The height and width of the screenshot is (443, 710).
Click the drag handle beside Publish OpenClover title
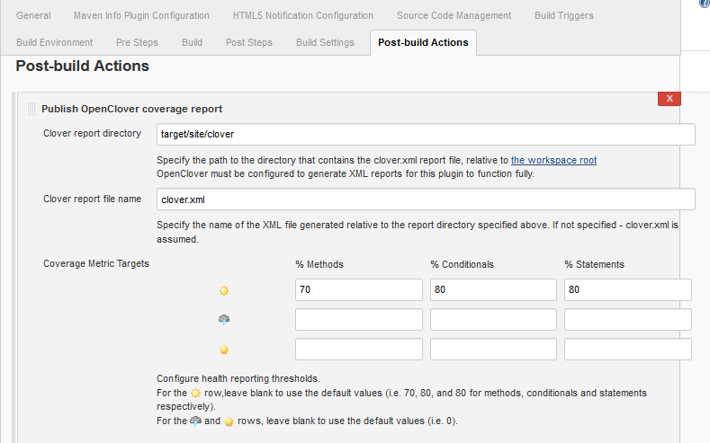31,109
